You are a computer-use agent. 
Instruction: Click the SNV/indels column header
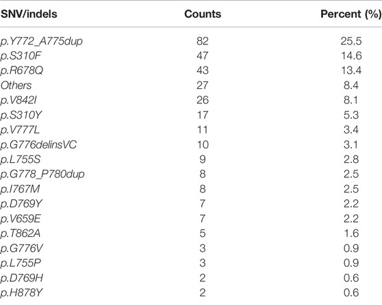29,14
